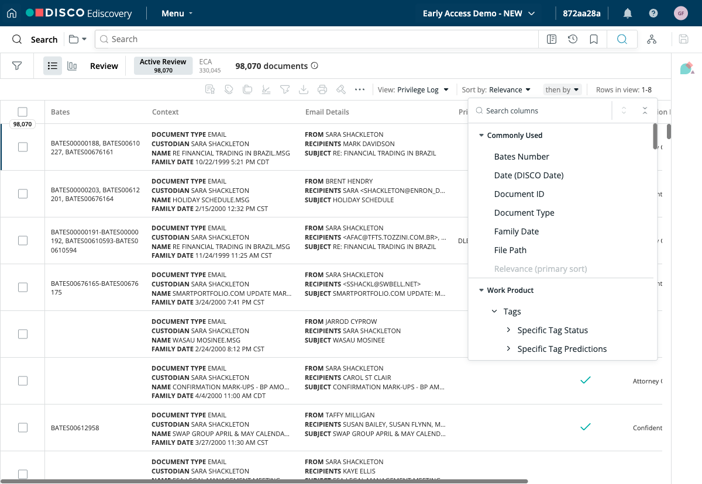Open the Early Access Demo - NEW dropdown
702x484 pixels.
(x=479, y=13)
